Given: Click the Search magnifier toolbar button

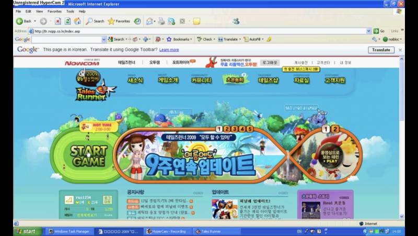Looking at the screenshot, I should pyautogui.click(x=96, y=21).
